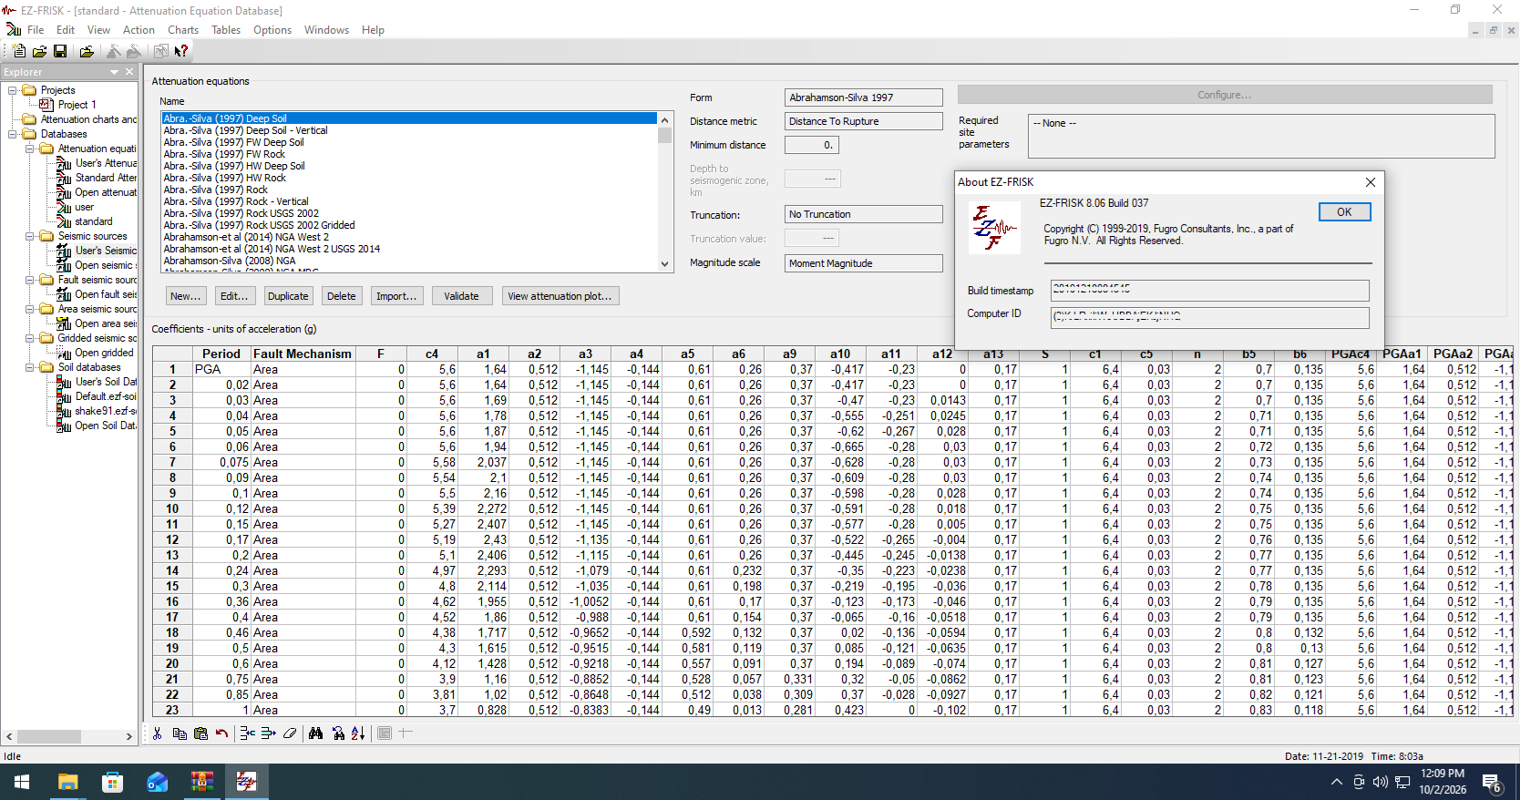Collapse the Projects tree node

[13, 90]
